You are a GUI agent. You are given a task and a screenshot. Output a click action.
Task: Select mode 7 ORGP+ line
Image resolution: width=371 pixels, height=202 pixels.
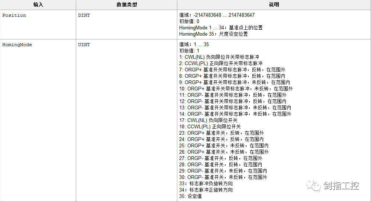point(232,70)
